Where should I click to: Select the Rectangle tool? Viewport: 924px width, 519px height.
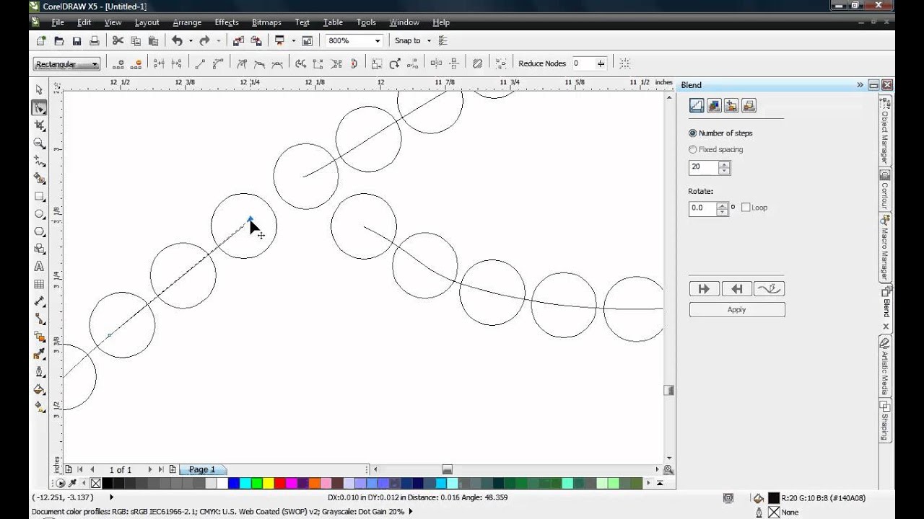[39, 196]
